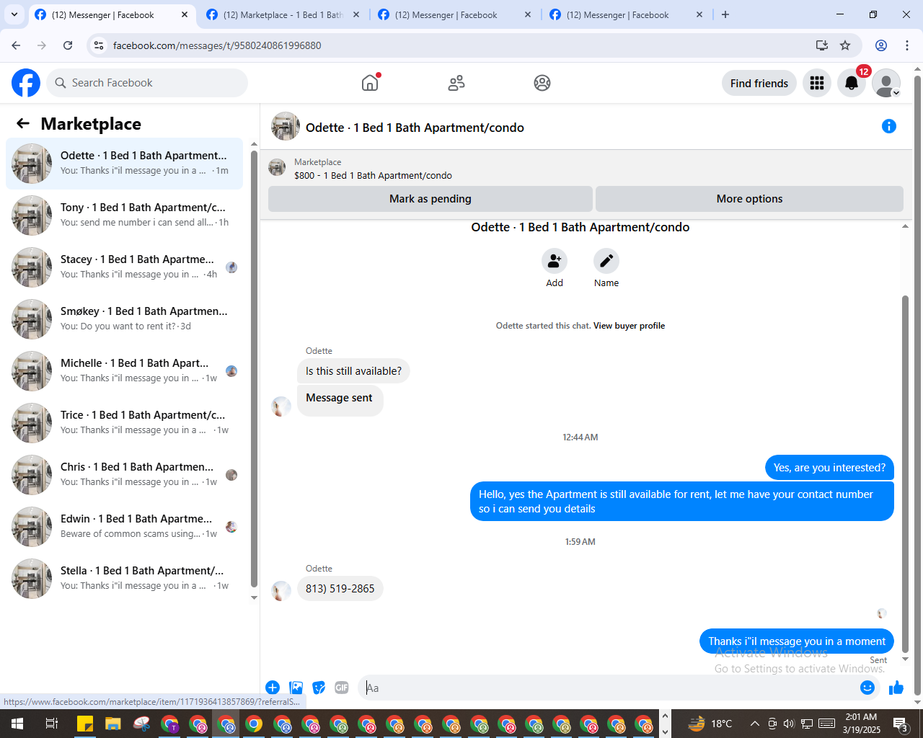This screenshot has height=738, width=923.
Task: Open volume control in system tray
Action: coord(789,724)
